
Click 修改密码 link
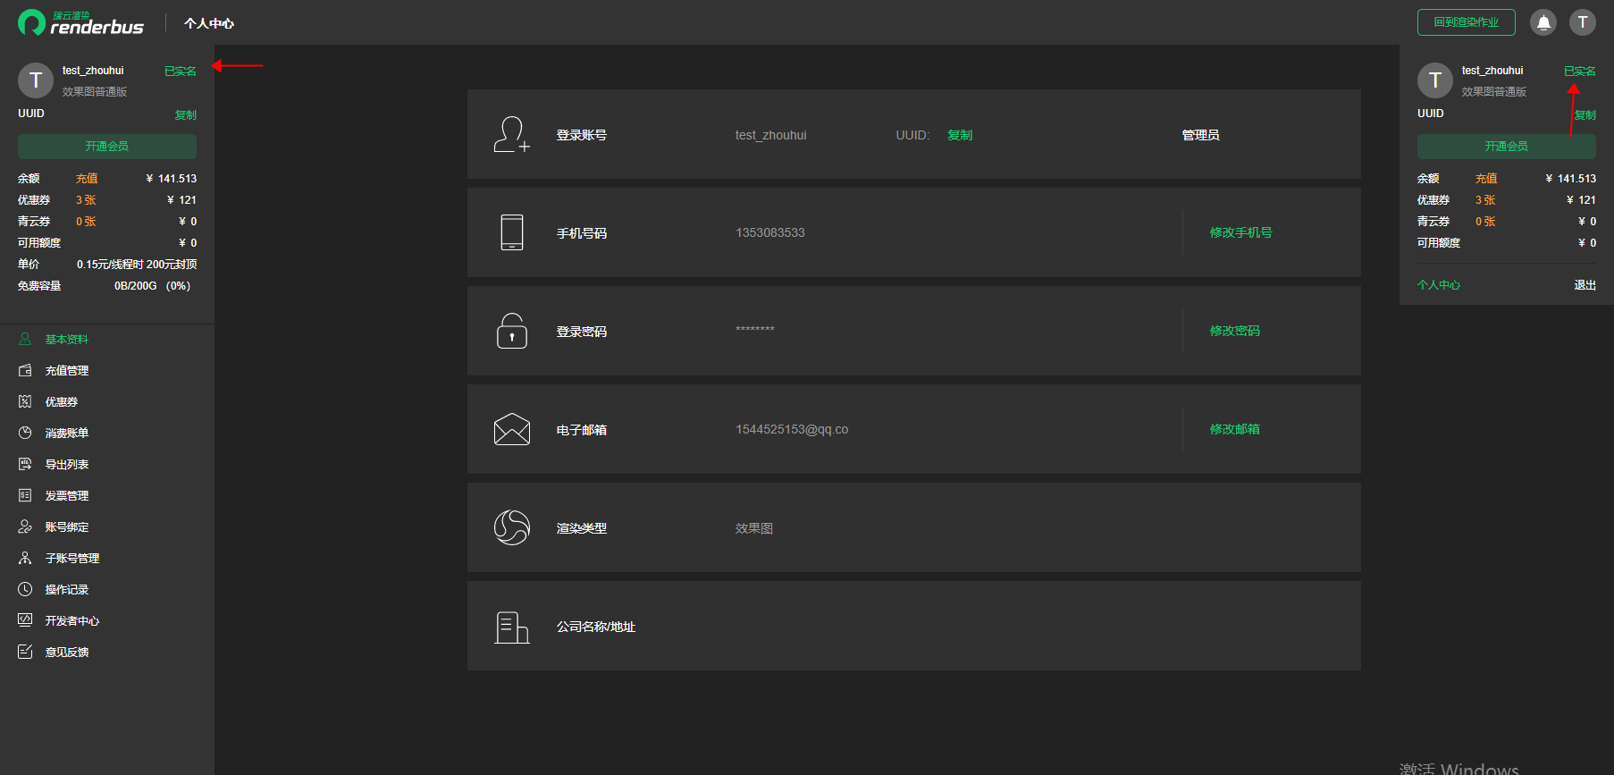click(x=1234, y=331)
